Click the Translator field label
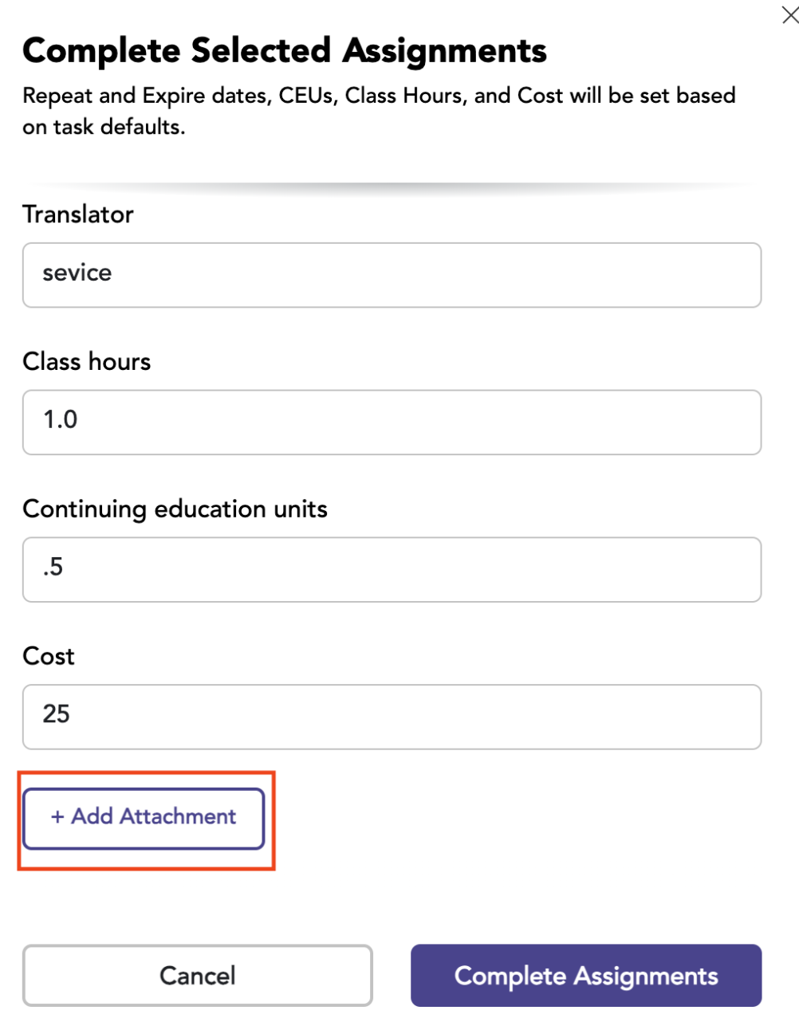Image resolution: width=799 pixels, height=1014 pixels. click(78, 214)
